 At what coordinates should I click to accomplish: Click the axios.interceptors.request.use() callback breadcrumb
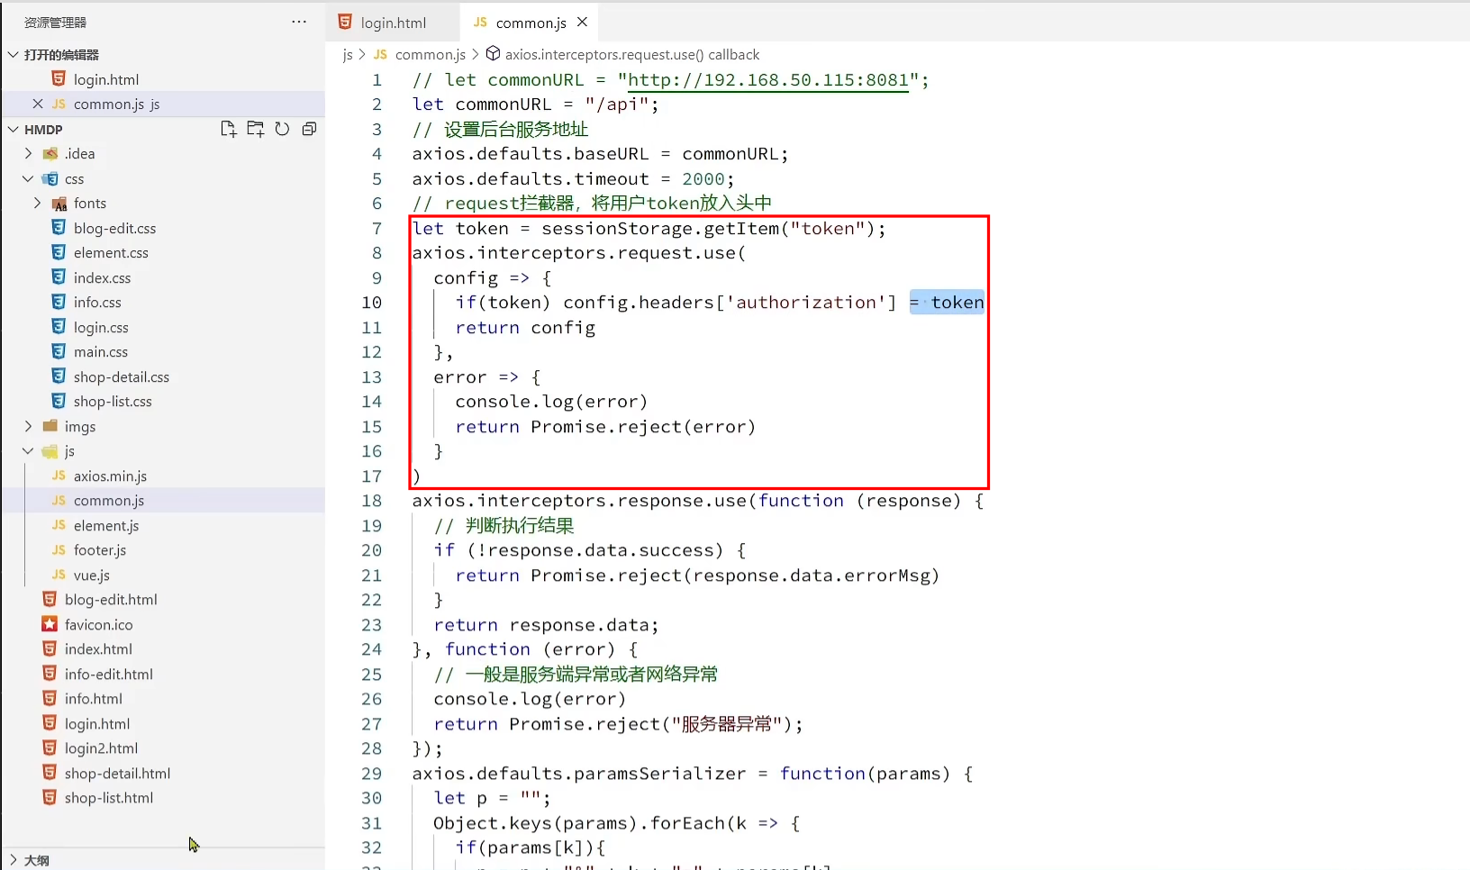pyautogui.click(x=631, y=55)
